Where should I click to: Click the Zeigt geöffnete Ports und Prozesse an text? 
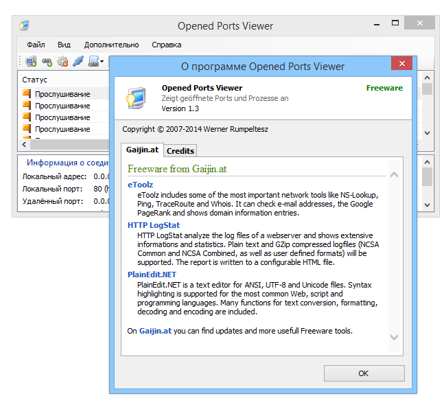pyautogui.click(x=225, y=98)
